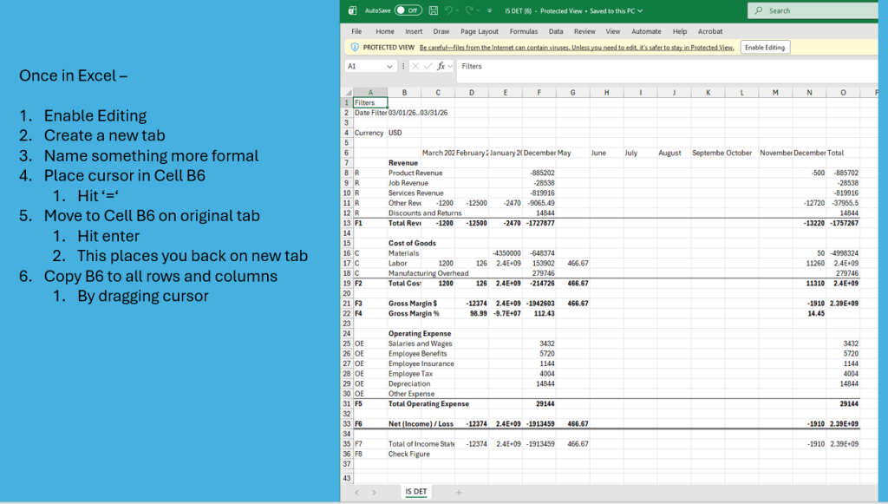Open Customize Quick Access Toolbar dropdown

pyautogui.click(x=488, y=10)
